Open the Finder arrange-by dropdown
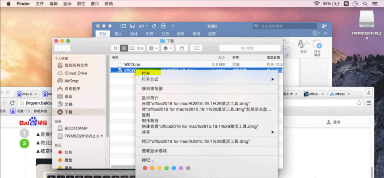The height and width of the screenshot is (178, 384). point(153,48)
